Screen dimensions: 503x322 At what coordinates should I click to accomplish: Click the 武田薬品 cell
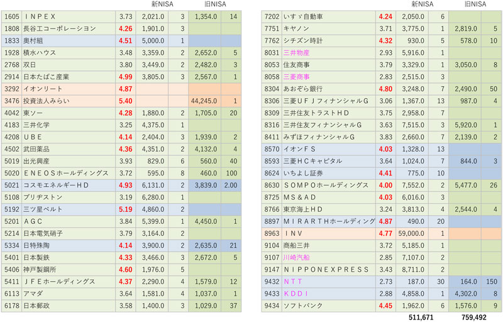tap(69, 149)
